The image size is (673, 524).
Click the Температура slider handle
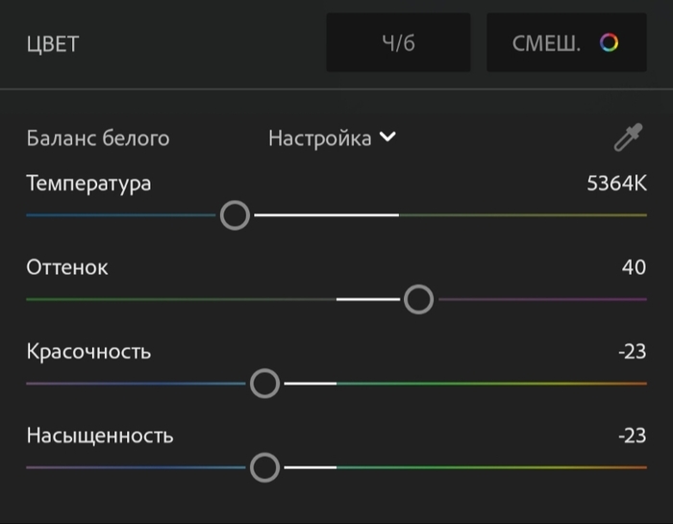click(235, 215)
